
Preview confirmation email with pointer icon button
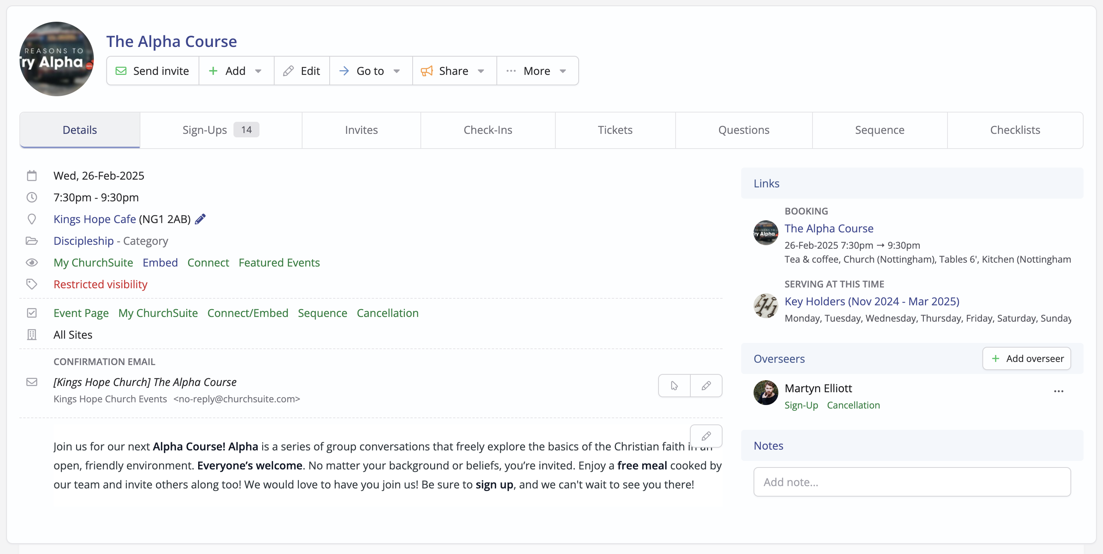pos(674,386)
